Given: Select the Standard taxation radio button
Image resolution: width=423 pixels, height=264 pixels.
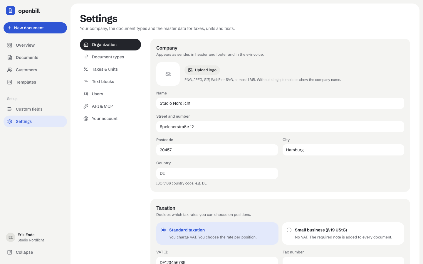Looking at the screenshot, I should (x=163, y=230).
